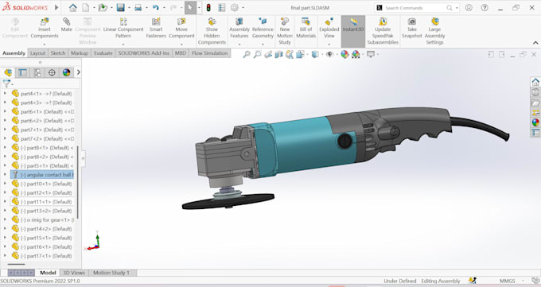
Task: Click the Insert Components icon
Action: coord(45,22)
